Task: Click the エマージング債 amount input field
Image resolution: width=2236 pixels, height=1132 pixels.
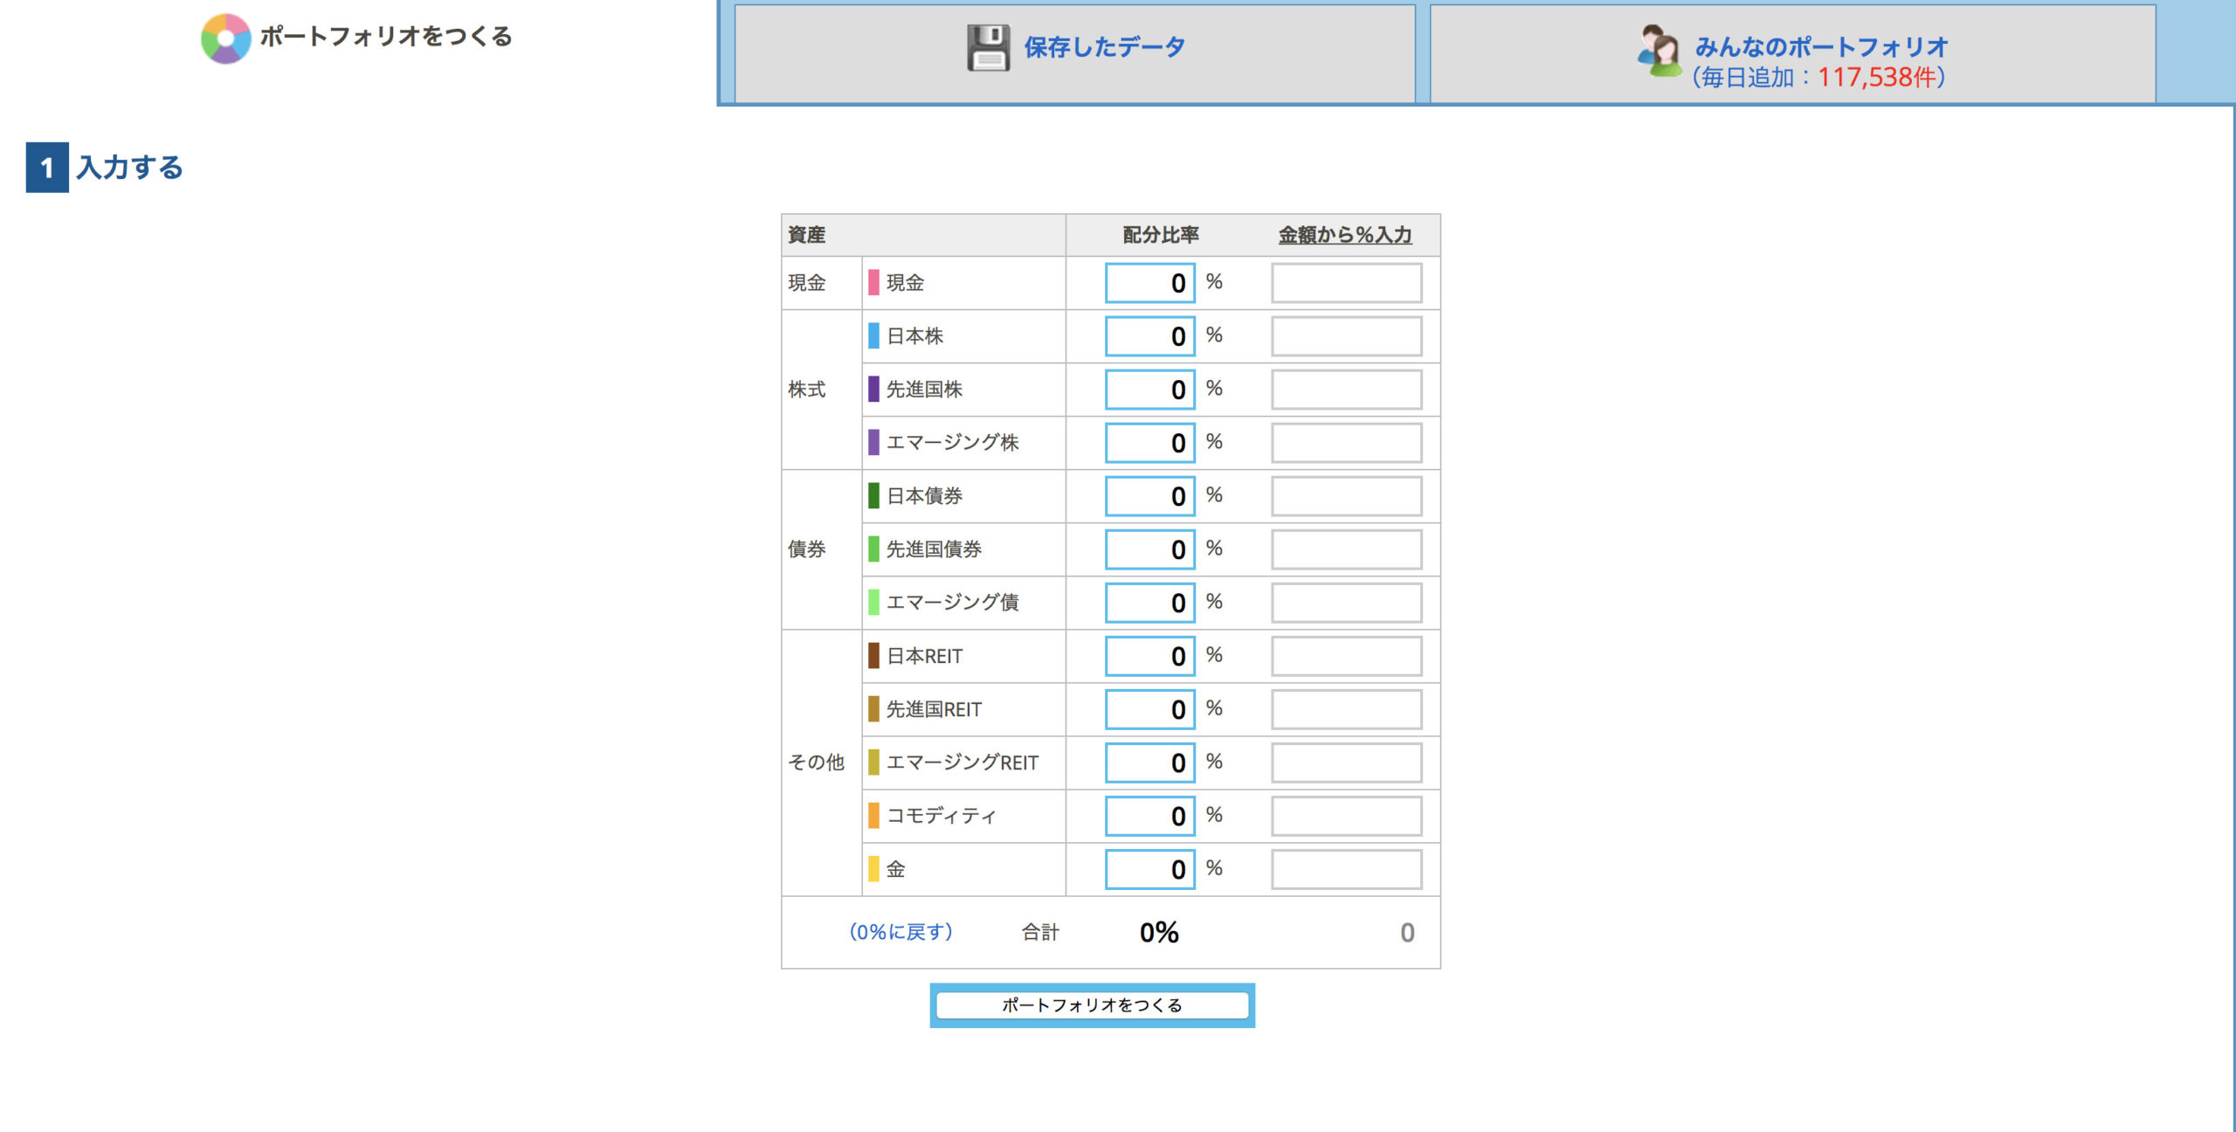Action: pyautogui.click(x=1346, y=603)
